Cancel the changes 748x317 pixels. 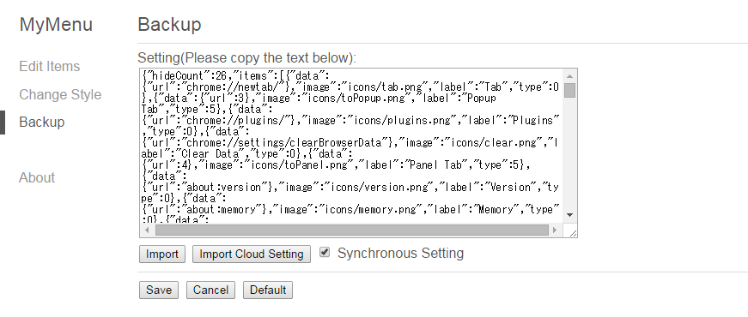(210, 290)
